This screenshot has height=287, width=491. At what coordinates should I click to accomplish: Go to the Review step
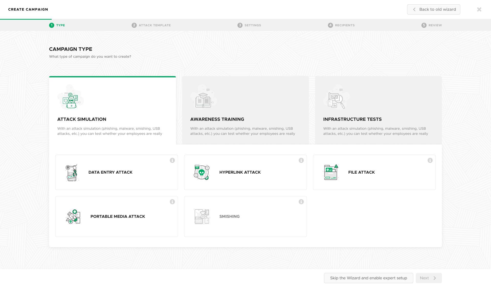tap(432, 25)
